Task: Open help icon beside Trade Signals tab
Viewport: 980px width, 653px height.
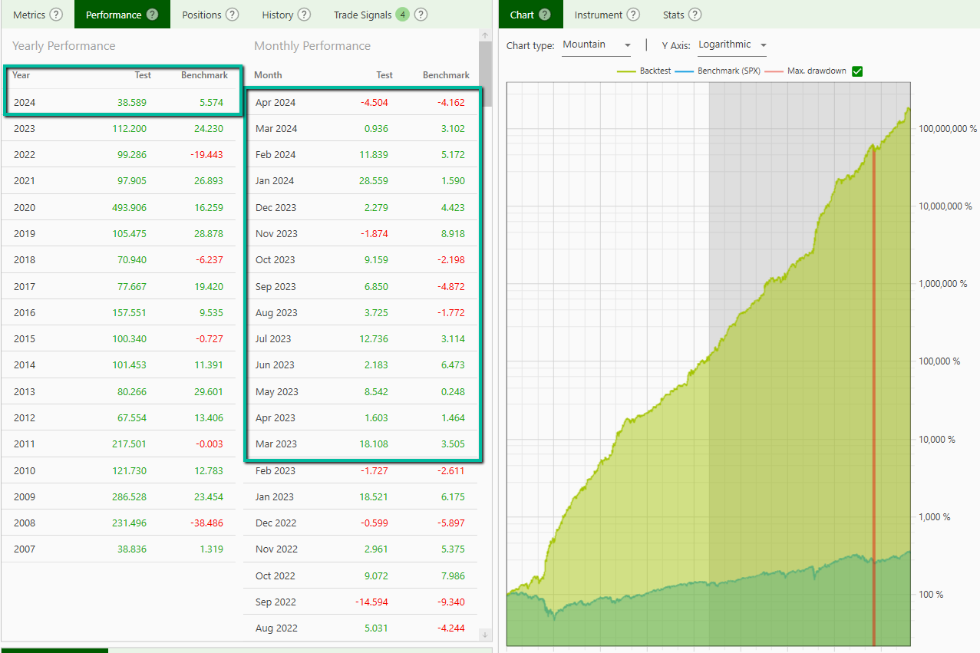Action: point(421,15)
